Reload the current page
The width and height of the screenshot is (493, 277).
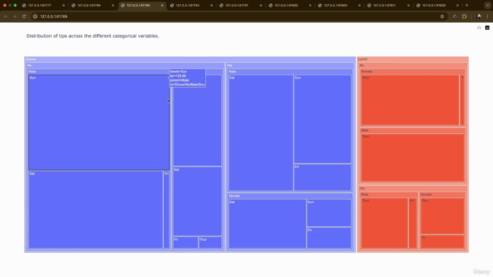pos(24,16)
